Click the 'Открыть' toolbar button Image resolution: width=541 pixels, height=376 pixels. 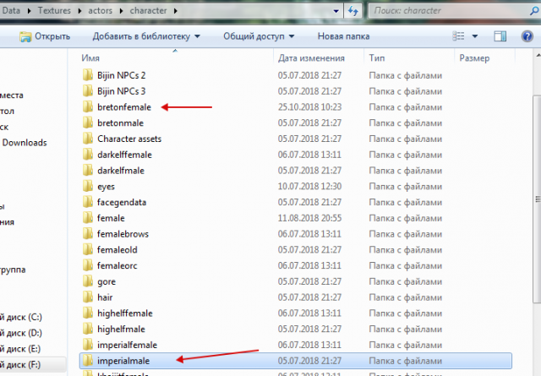pyautogui.click(x=46, y=36)
